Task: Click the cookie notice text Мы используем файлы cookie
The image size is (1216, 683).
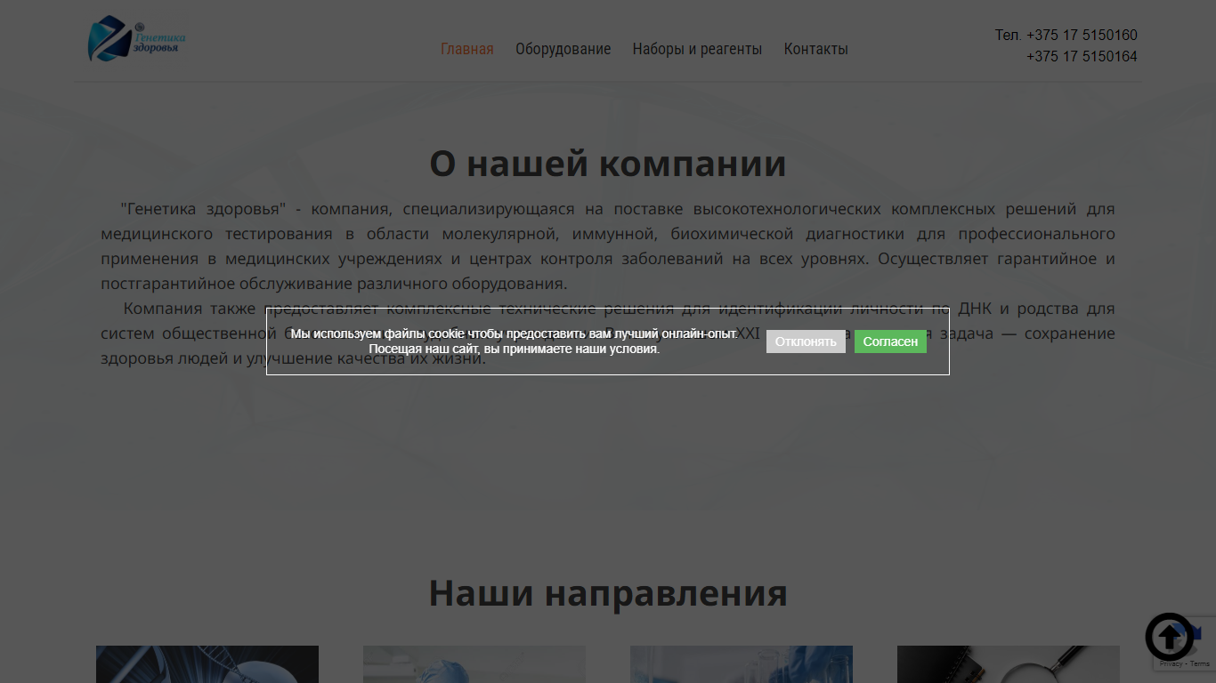Action: coord(515,341)
